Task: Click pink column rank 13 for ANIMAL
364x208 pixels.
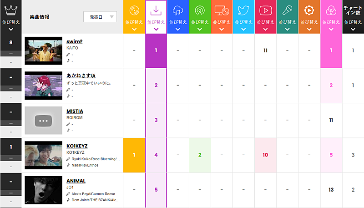Action: pos(331,190)
